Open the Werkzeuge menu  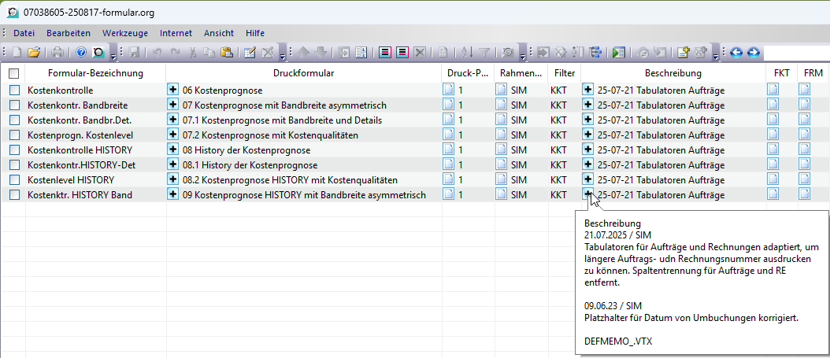[124, 33]
